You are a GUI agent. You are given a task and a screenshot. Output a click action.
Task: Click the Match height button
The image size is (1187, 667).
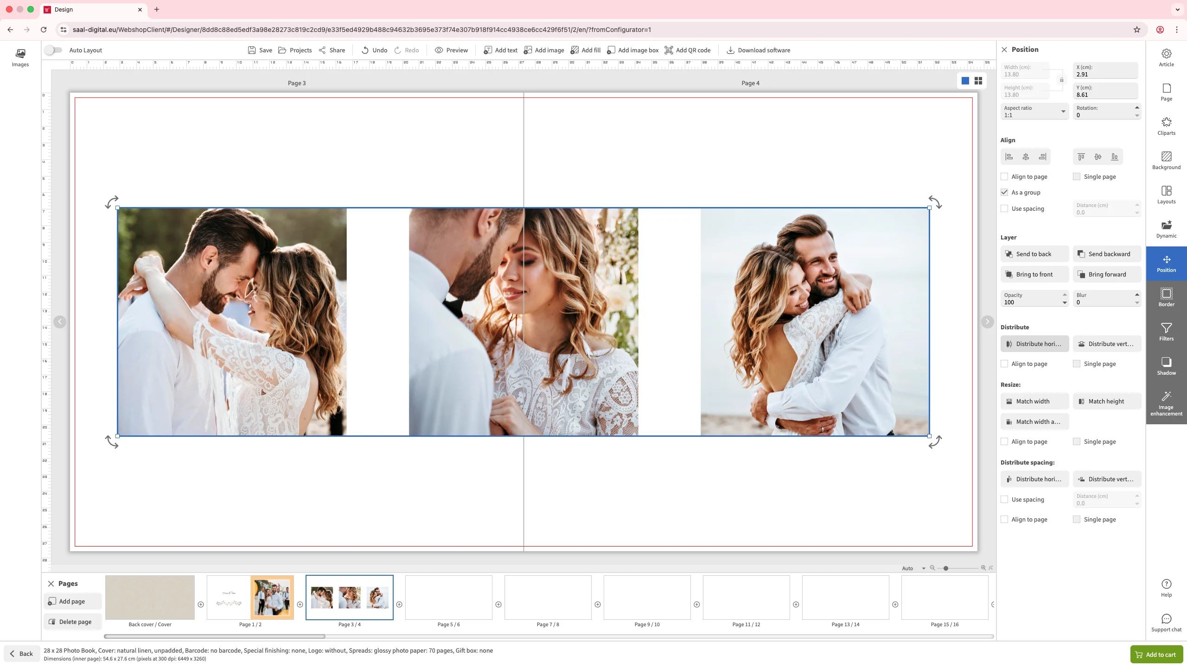(1107, 401)
